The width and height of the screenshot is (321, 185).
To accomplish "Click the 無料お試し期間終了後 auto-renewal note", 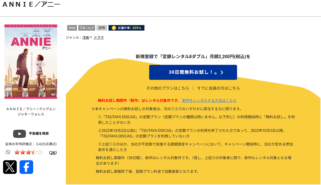I will click(x=148, y=172).
